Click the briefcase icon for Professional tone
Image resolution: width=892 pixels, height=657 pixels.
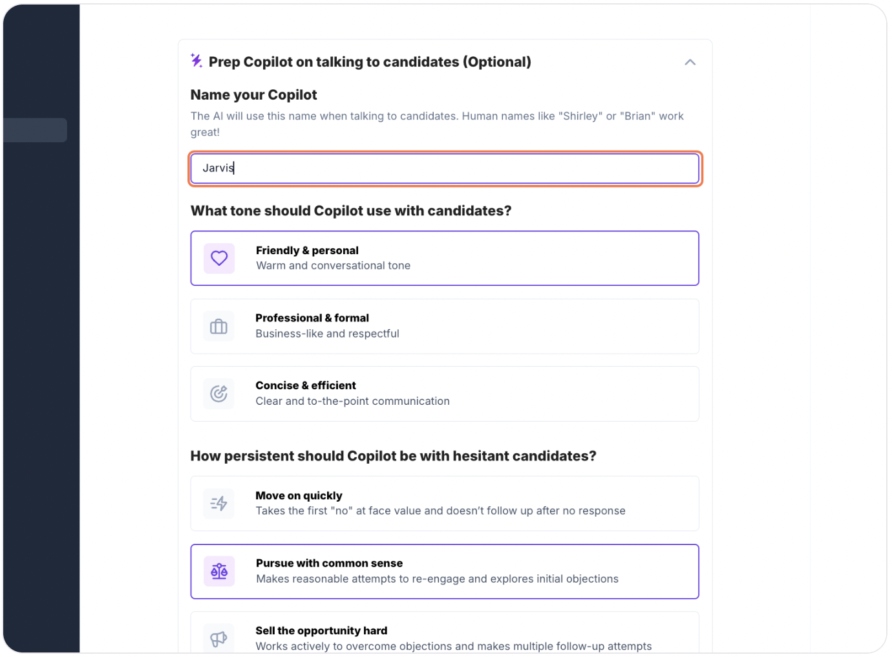pos(218,327)
